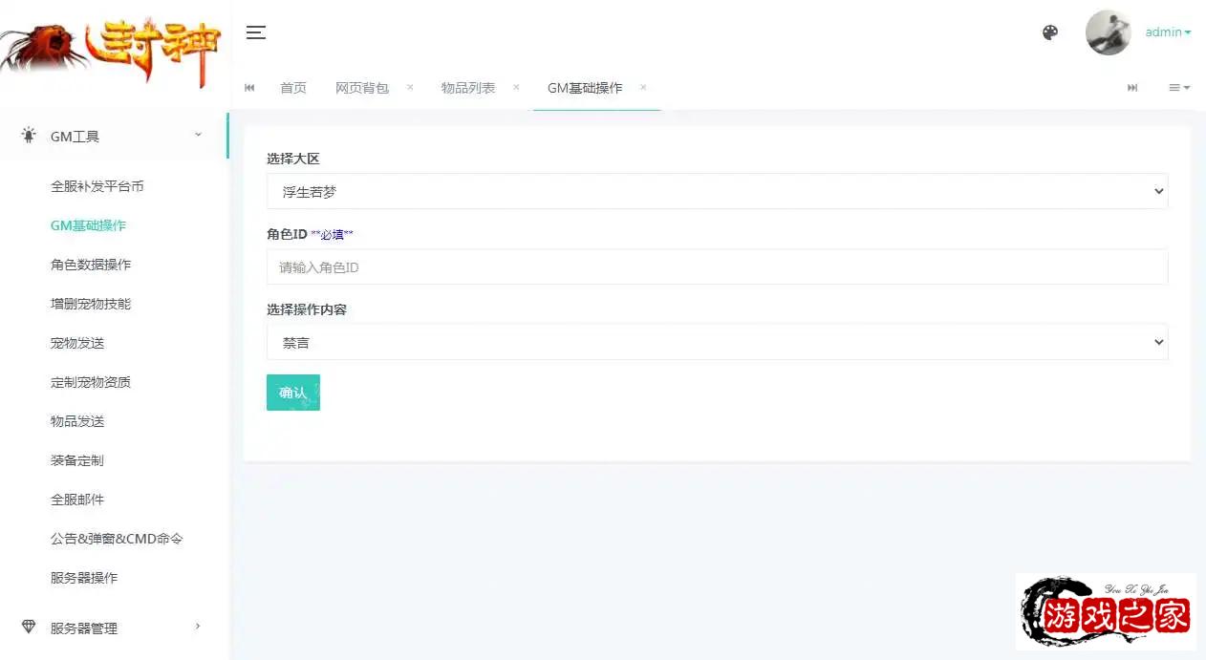The height and width of the screenshot is (660, 1206).
Task: Open 宠物发送 from the sidebar menu
Action: coord(76,342)
